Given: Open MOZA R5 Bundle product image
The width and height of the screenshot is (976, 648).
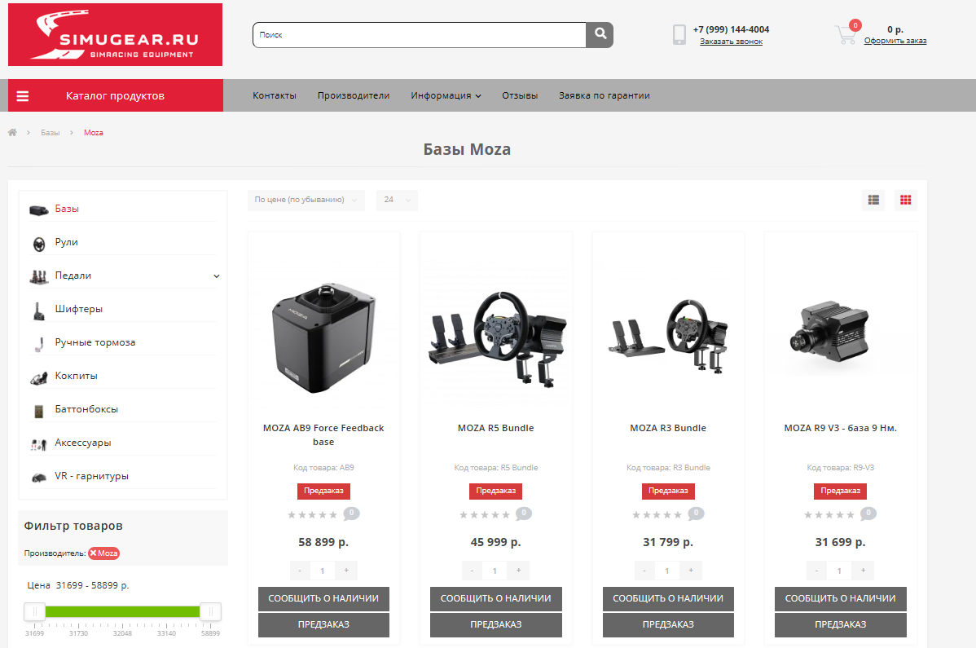Looking at the screenshot, I should click(496, 338).
